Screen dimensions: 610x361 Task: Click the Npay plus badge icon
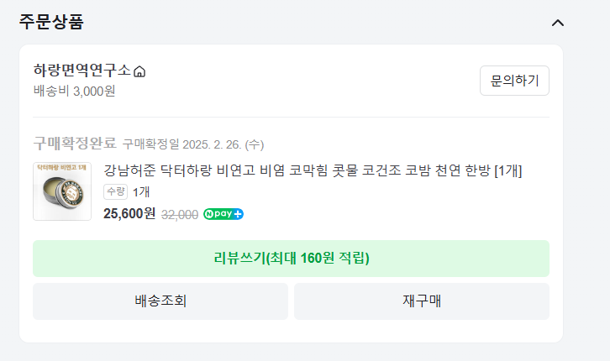click(x=223, y=214)
